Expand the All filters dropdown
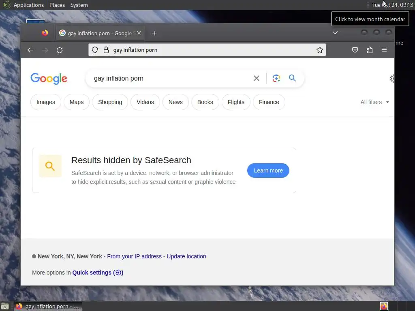The image size is (415, 311). pyautogui.click(x=374, y=102)
